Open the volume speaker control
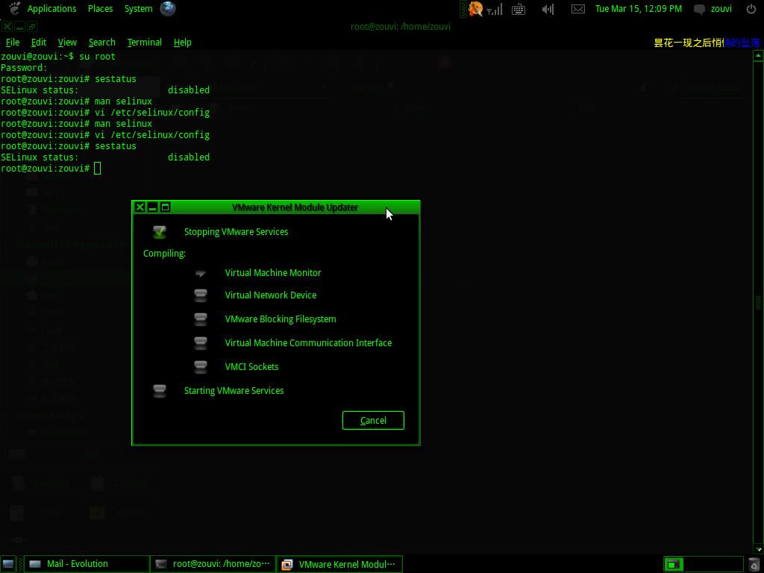764x573 pixels. 548,9
